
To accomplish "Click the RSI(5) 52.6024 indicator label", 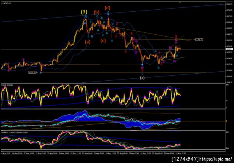I will coord(7,85).
